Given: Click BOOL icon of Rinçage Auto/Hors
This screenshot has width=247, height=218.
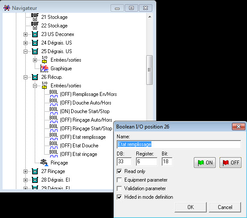Looking at the screenshot, I should (54, 119).
